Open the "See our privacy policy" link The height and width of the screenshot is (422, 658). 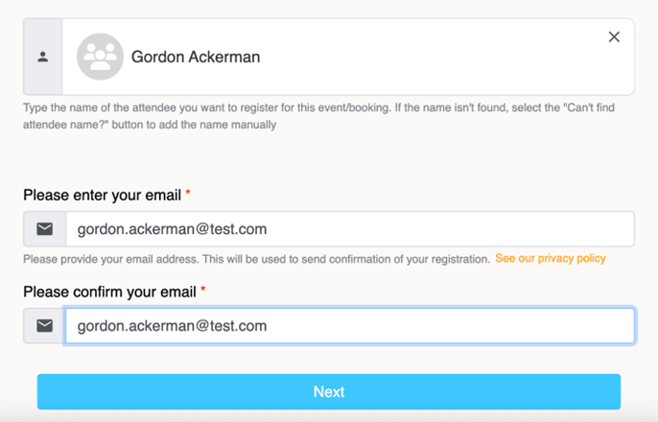pos(551,259)
